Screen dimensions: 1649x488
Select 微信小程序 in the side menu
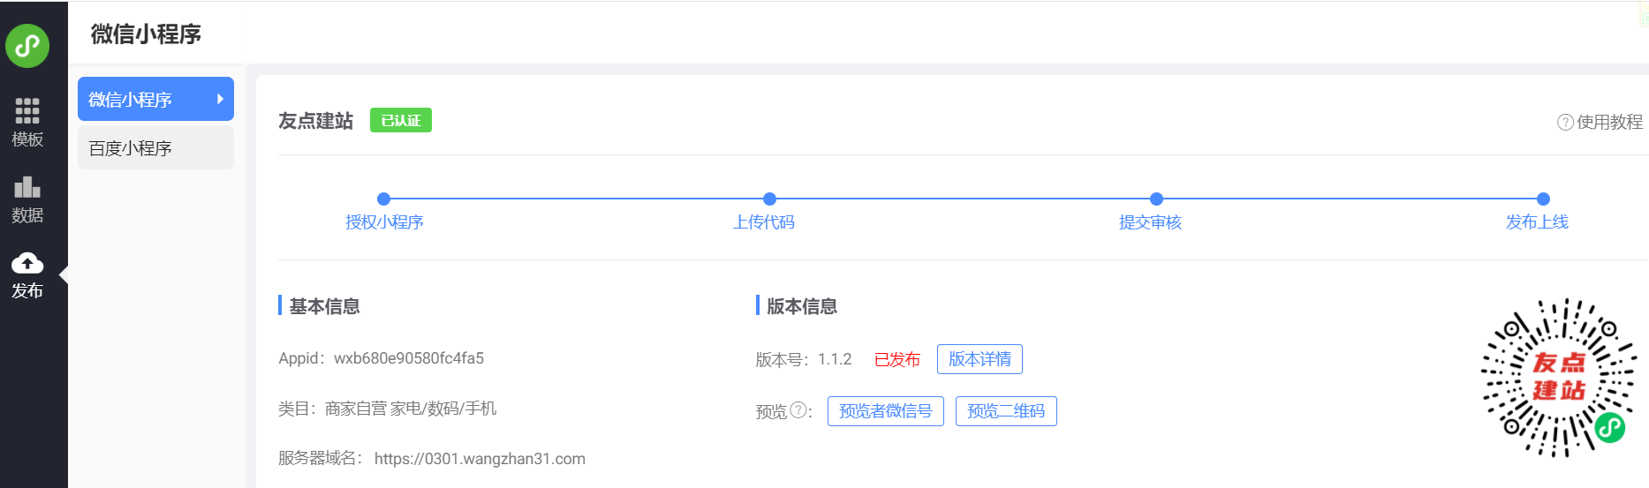131,99
